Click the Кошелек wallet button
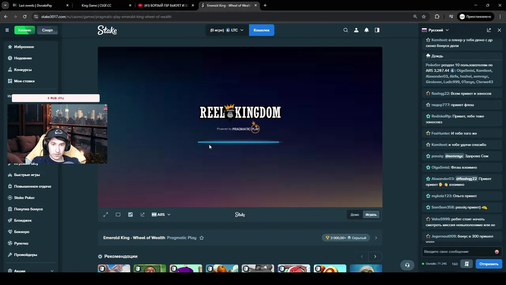The image size is (506, 285). coord(261,30)
